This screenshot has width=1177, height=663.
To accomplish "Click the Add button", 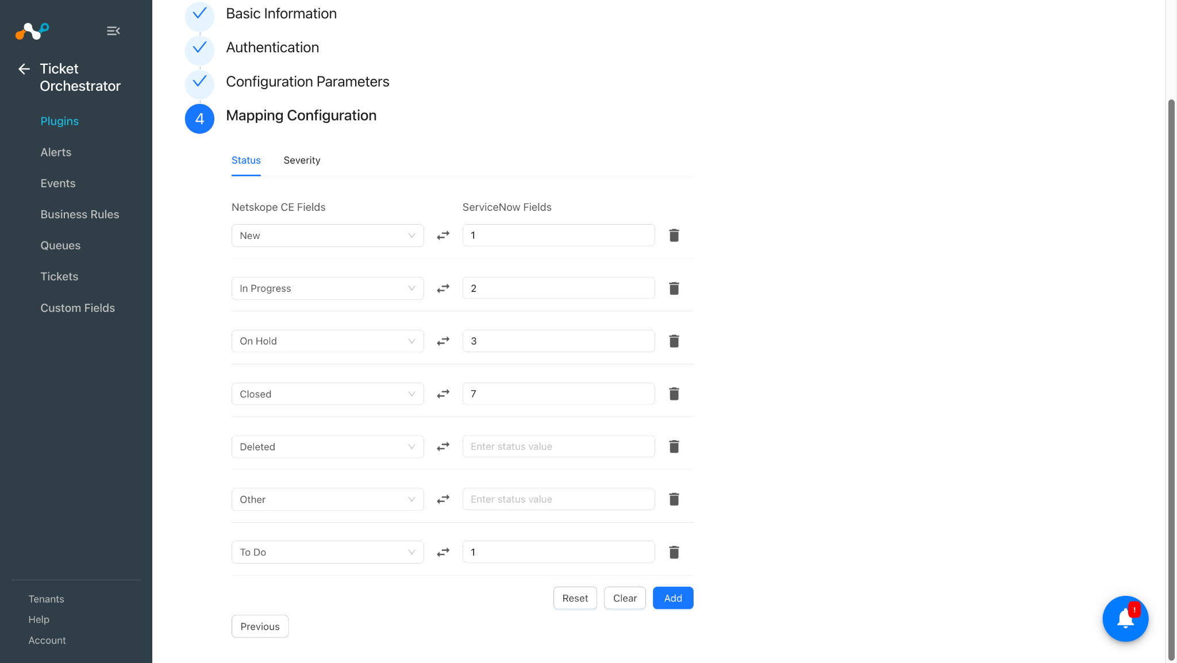I will (673, 598).
